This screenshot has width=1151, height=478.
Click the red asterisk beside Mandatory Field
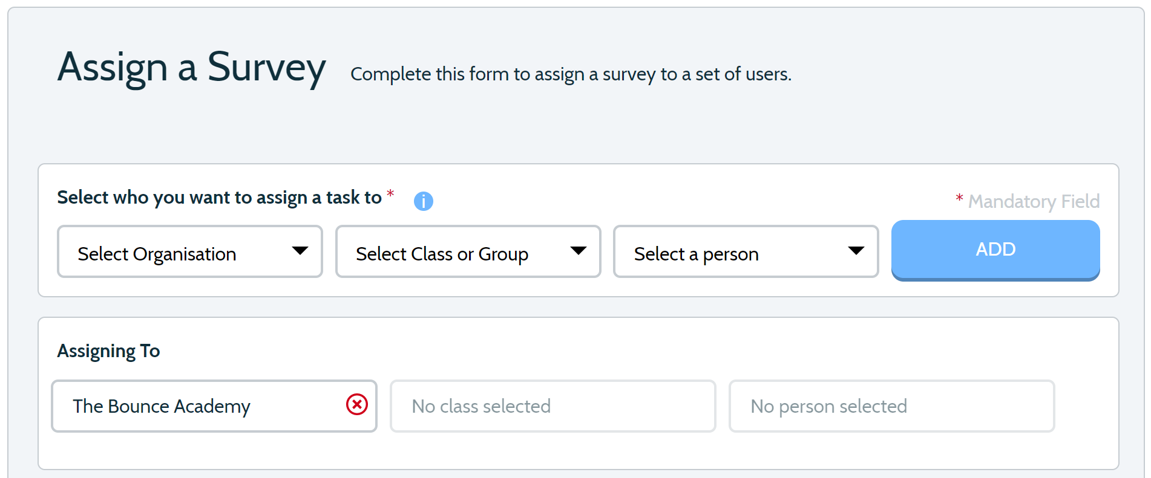(959, 198)
